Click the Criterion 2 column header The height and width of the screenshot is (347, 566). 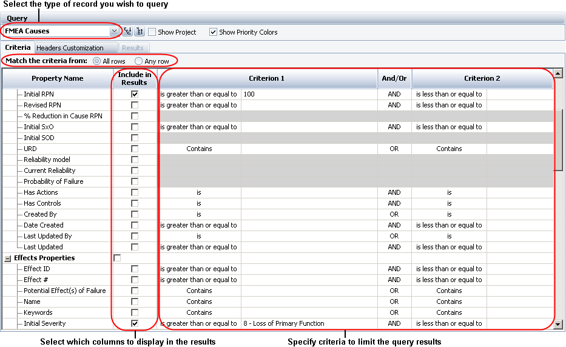click(x=482, y=78)
